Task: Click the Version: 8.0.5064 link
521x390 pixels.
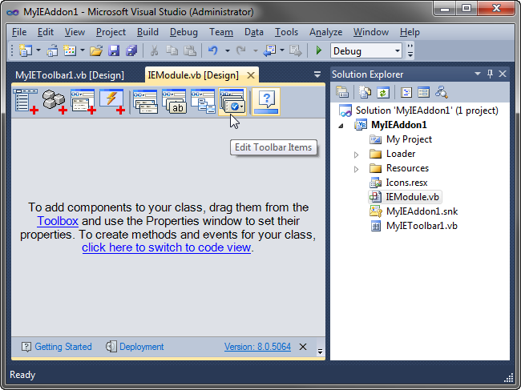Action: [257, 347]
